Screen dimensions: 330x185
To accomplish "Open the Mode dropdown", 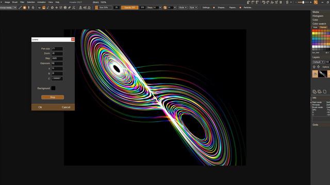I will tap(183, 8).
